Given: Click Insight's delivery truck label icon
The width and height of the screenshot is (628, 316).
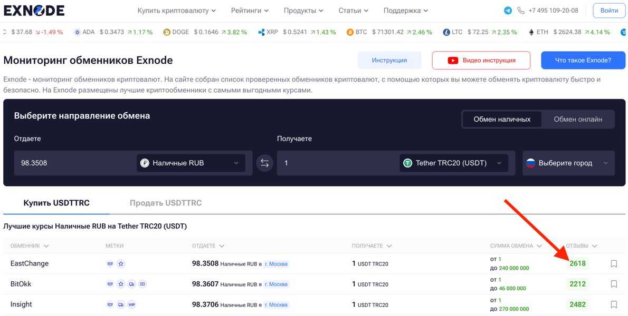Looking at the screenshot, I should (x=121, y=304).
